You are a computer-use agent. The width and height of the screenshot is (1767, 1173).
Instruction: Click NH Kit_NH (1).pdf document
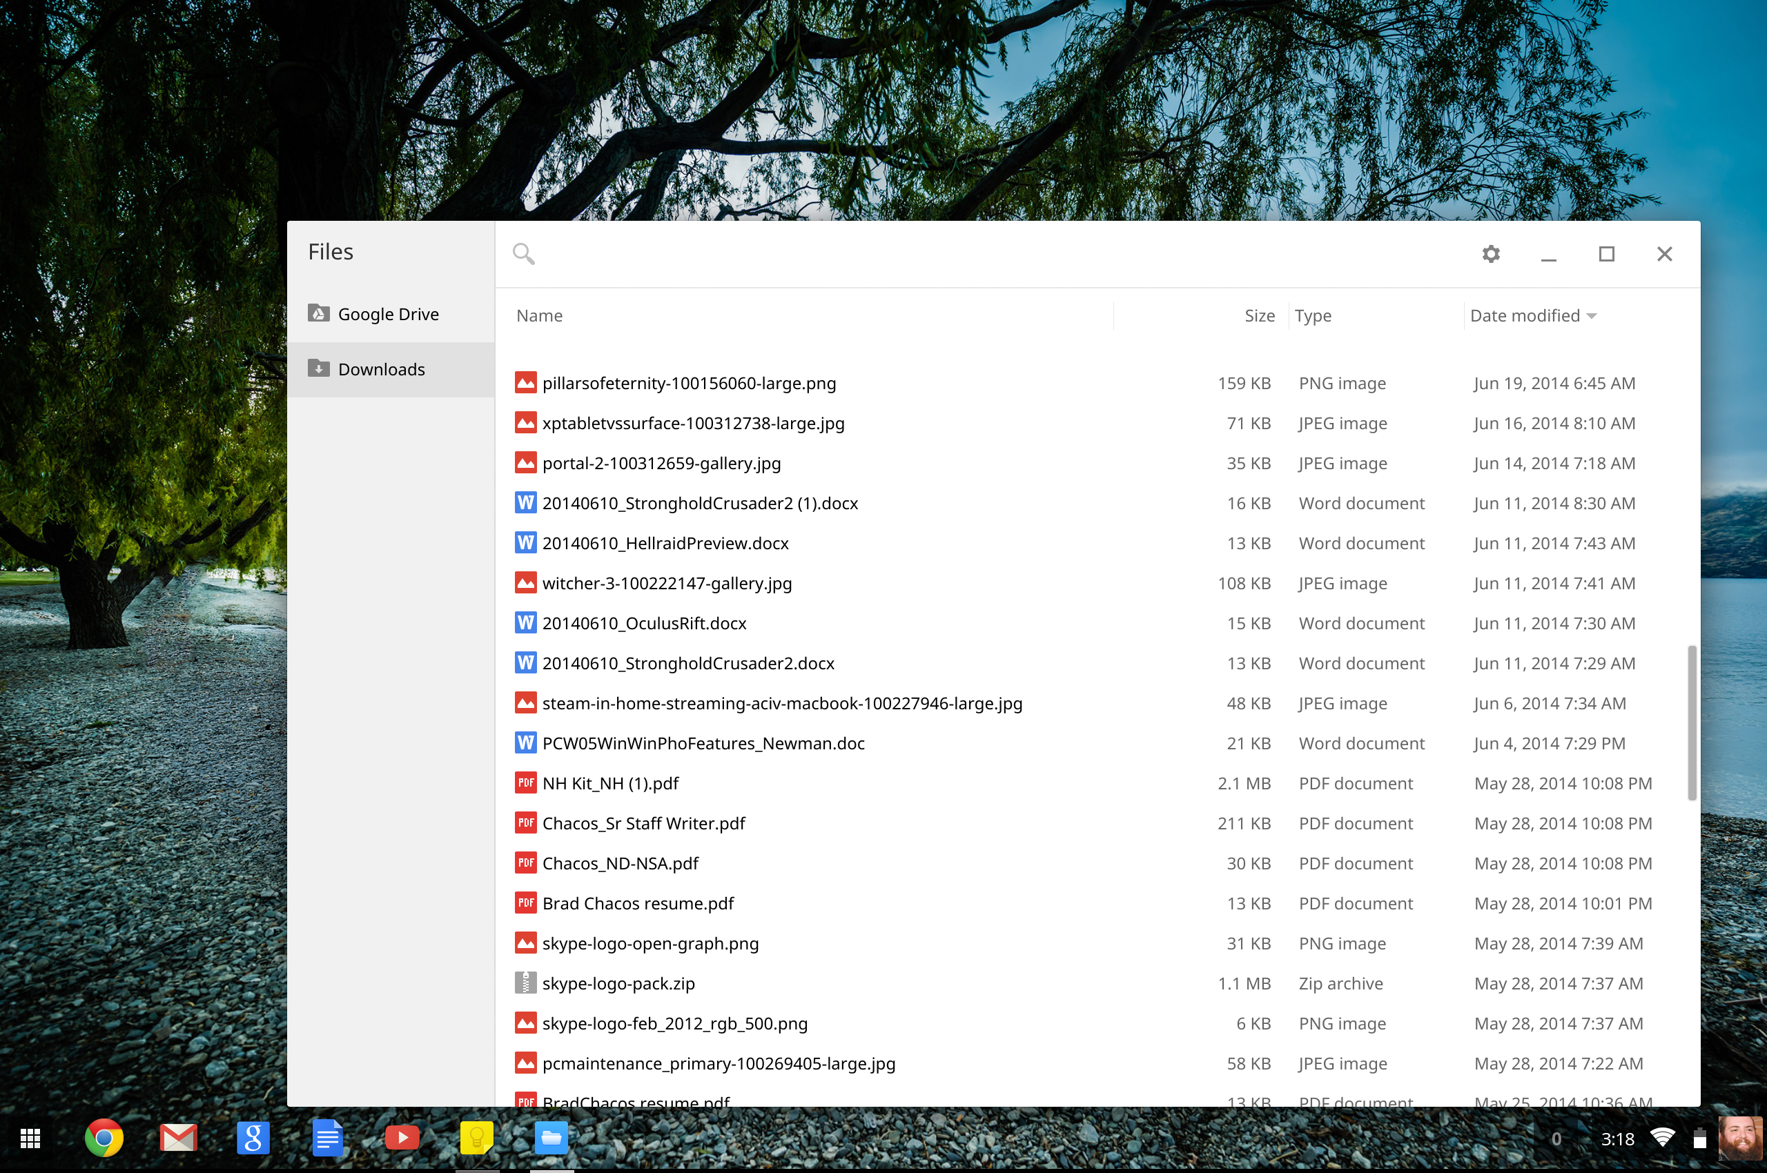coord(610,782)
